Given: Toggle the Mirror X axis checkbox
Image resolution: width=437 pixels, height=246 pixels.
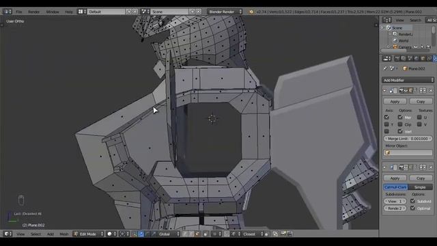Looking at the screenshot, I should (x=386, y=117).
